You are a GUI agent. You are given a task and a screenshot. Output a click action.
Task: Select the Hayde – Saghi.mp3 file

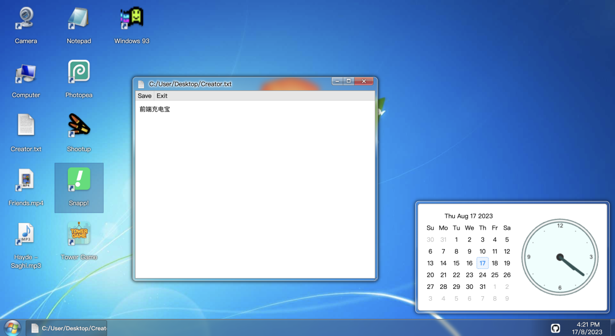click(x=26, y=246)
